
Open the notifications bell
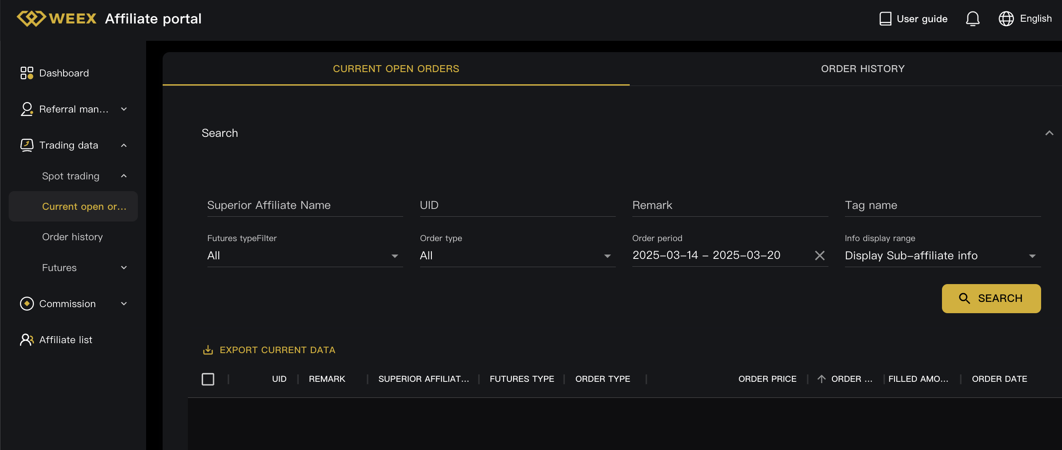(x=972, y=19)
